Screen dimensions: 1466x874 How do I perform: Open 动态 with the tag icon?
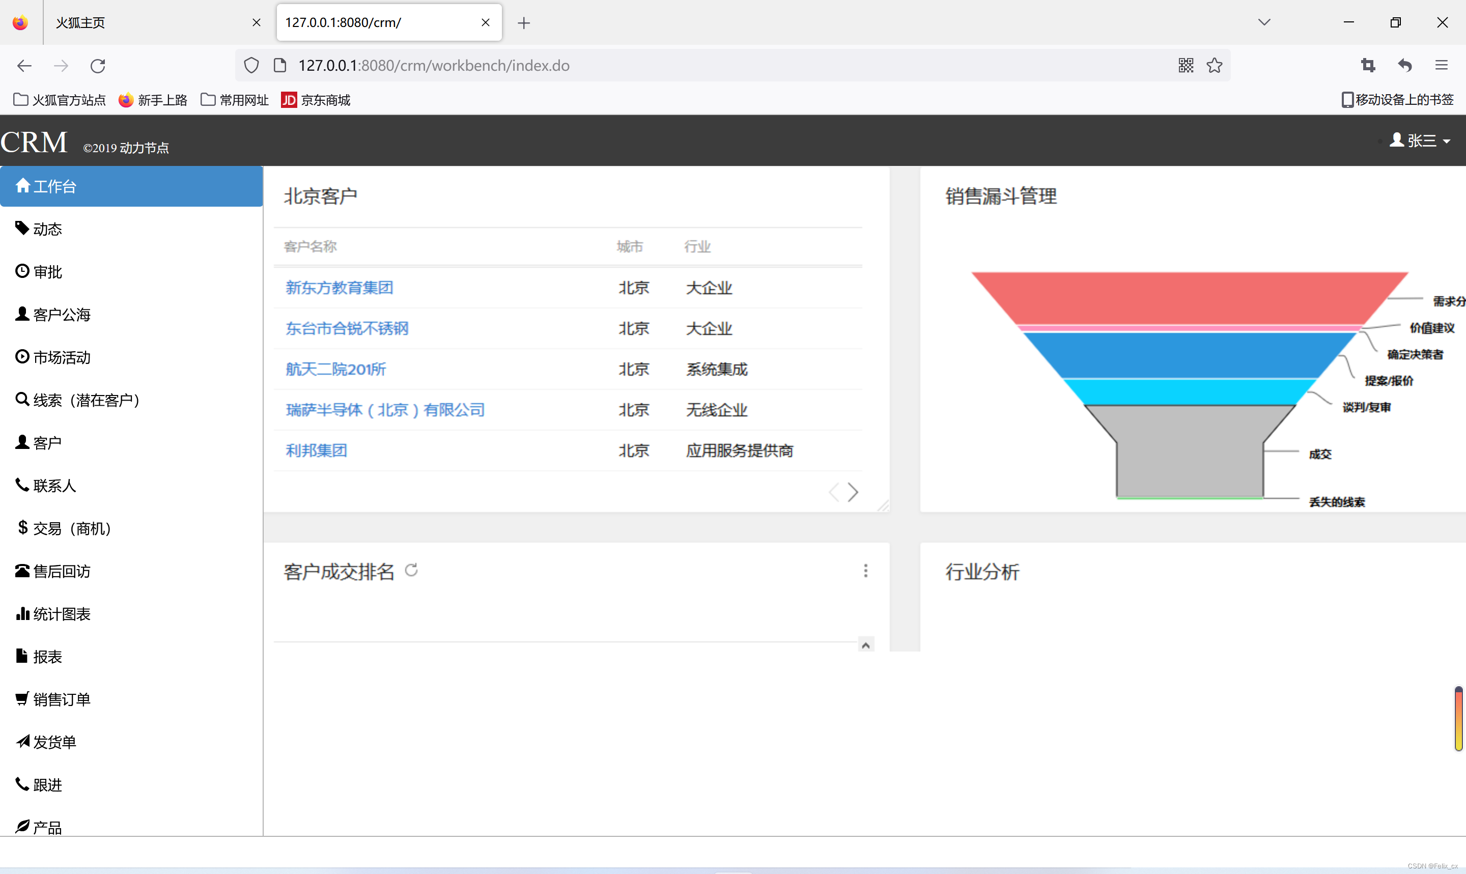[131, 229]
